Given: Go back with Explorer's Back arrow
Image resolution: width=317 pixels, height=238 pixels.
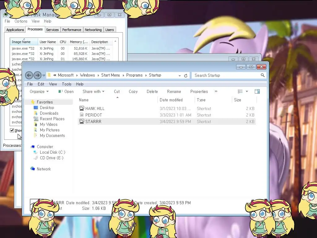Looking at the screenshot, I should tap(29, 75).
